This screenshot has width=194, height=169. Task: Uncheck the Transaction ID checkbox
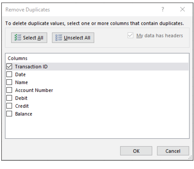(9, 67)
